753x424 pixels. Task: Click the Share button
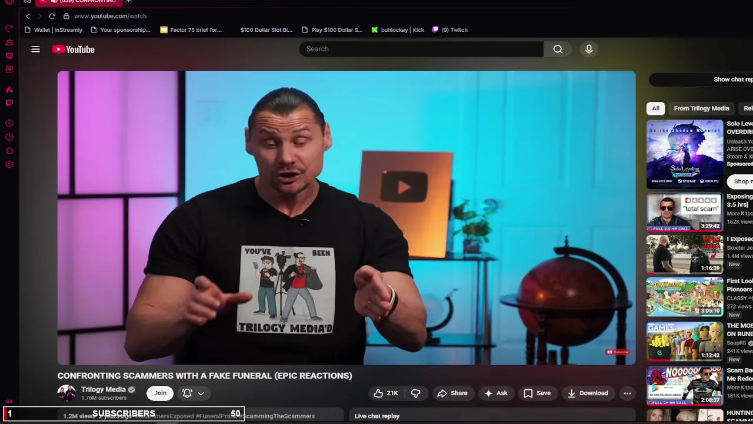452,393
